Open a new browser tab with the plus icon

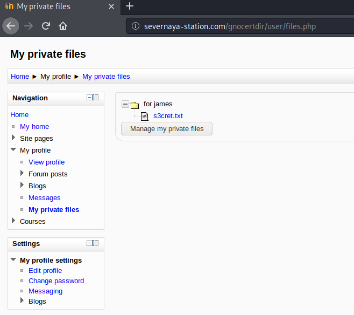(130, 7)
